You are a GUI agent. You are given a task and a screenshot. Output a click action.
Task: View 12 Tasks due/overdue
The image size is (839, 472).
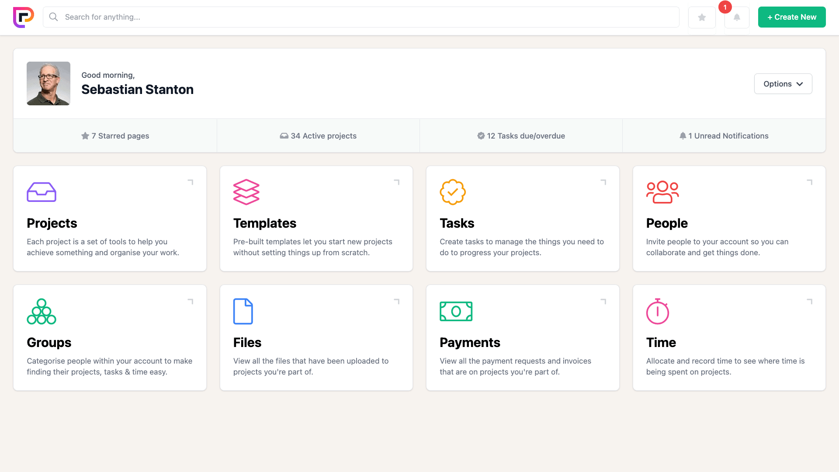[x=521, y=136]
